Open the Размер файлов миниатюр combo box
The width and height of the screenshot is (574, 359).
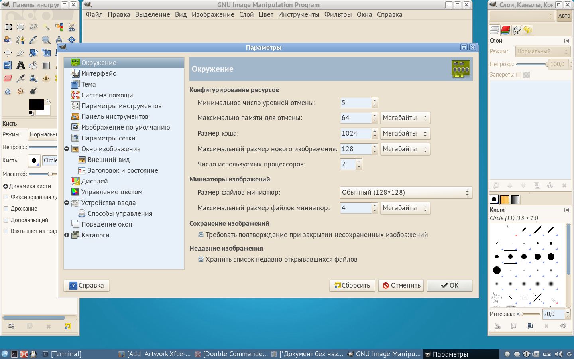point(406,193)
